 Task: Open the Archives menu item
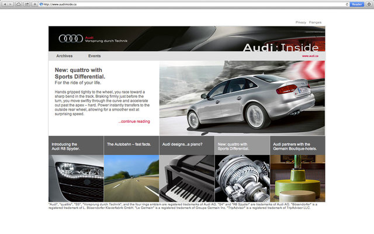click(64, 56)
